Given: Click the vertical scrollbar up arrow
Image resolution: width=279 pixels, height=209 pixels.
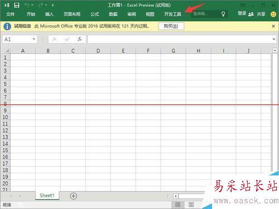Looking at the screenshot, I should click(x=275, y=50).
